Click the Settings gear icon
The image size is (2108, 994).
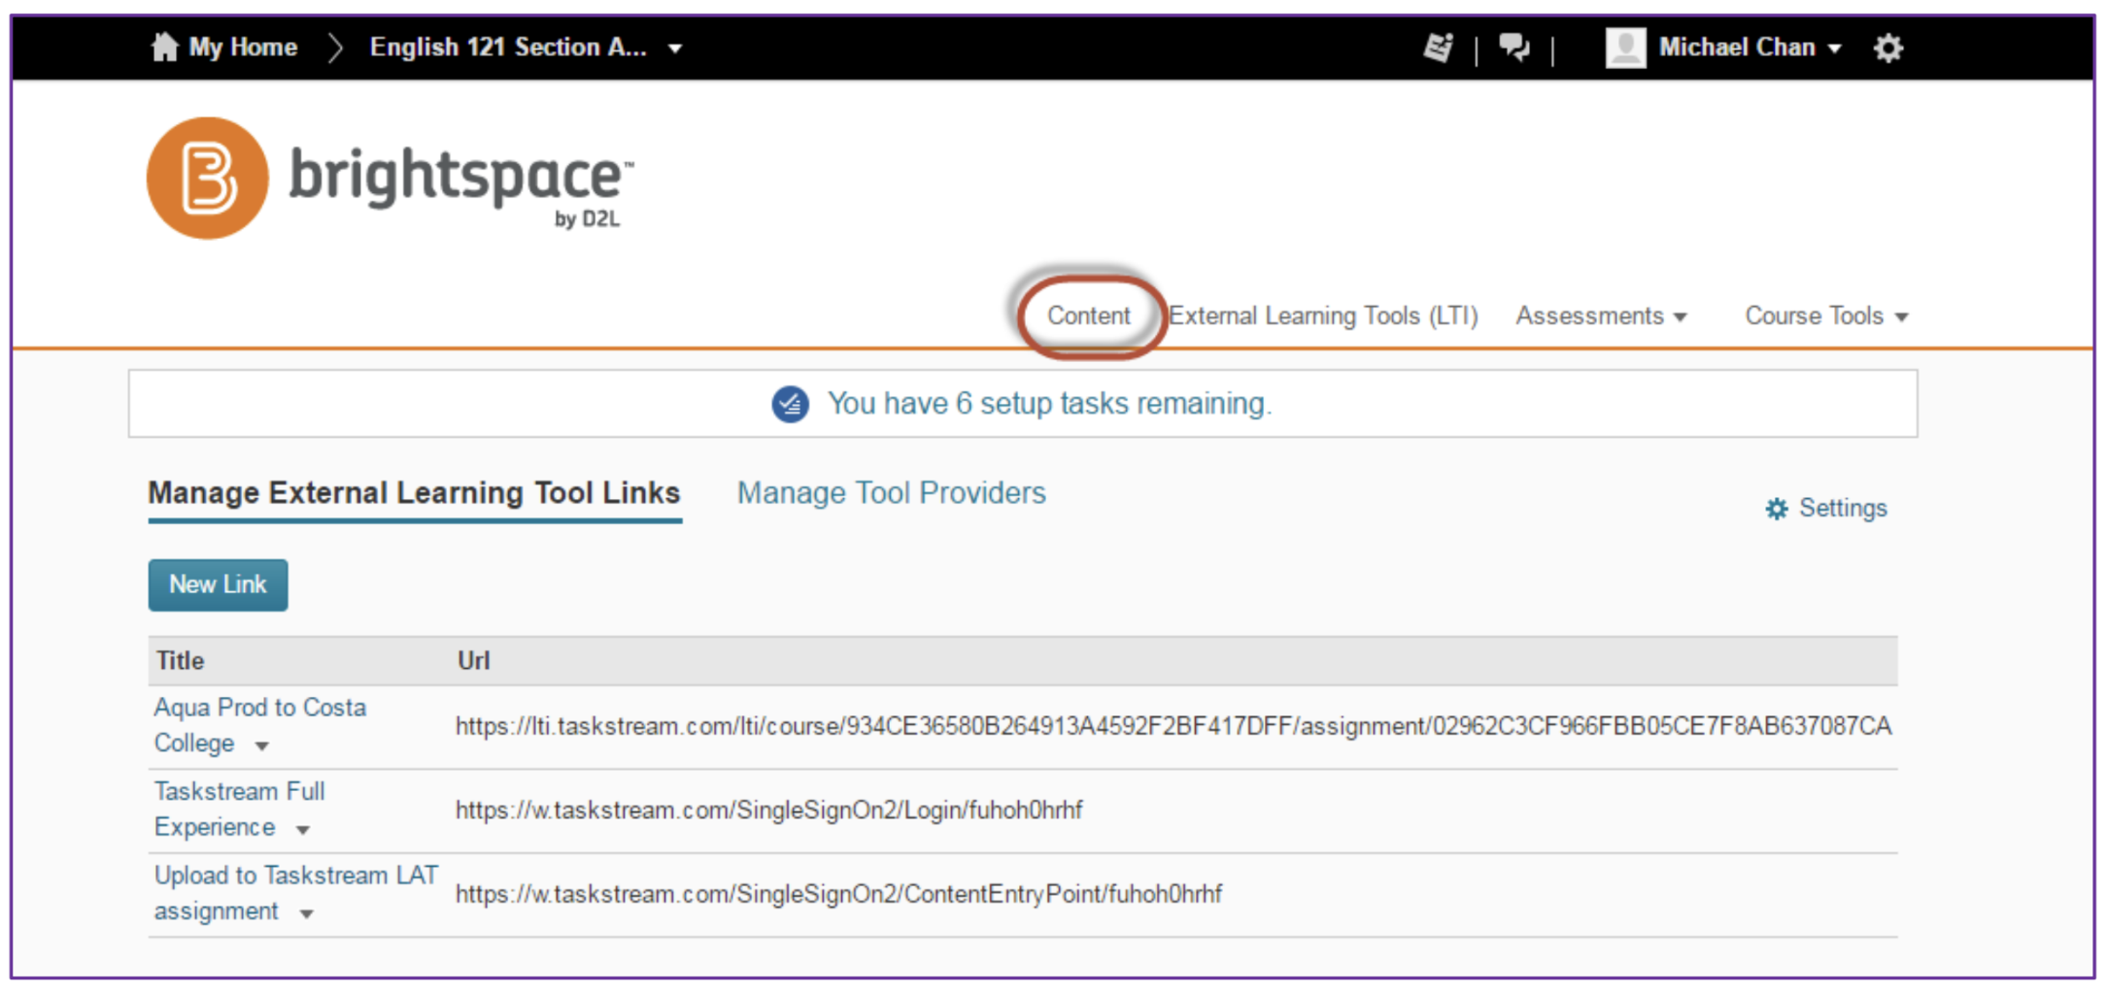pos(1776,509)
